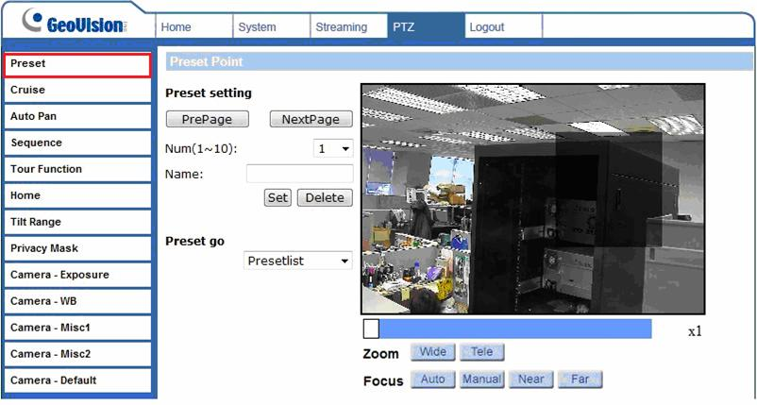Screen dimensions: 757x405
Task: Click the Set button
Action: (278, 197)
